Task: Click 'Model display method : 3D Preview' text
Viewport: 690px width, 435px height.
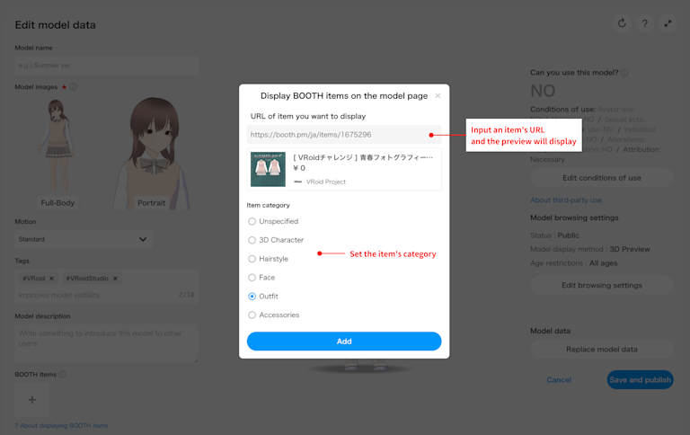Action: (589, 249)
